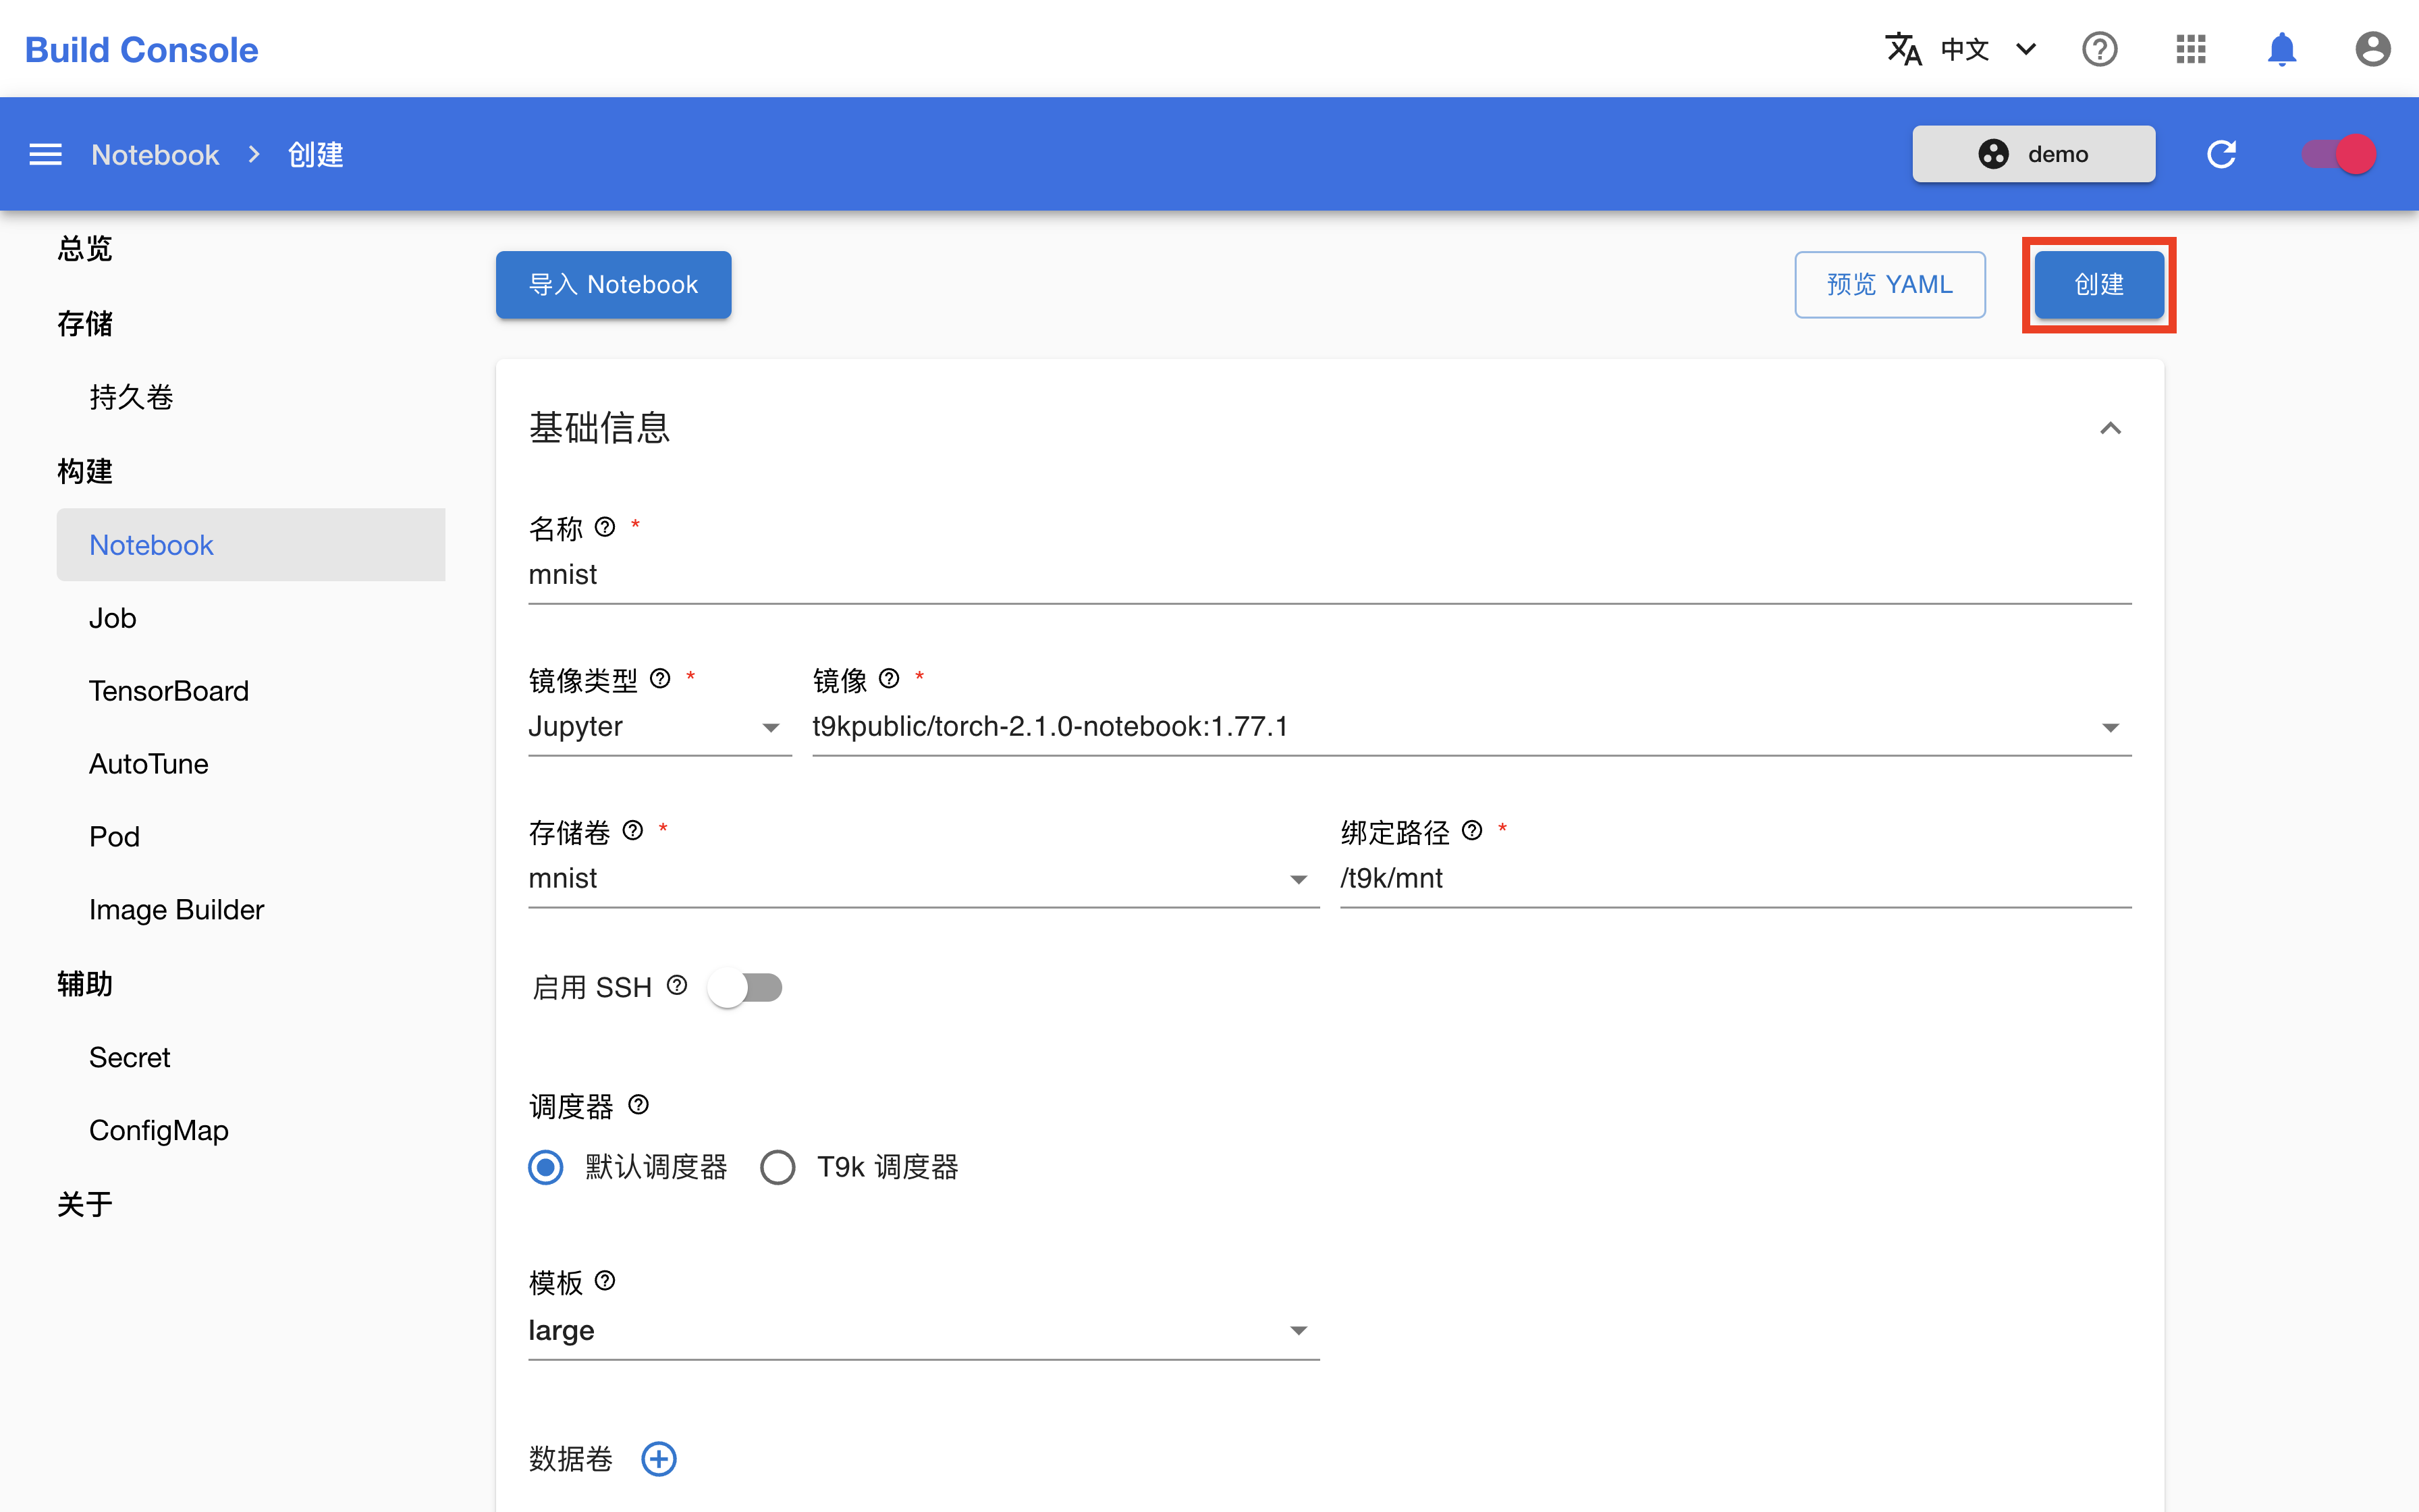
Task: Click the 预览 YAML button
Action: (x=1889, y=285)
